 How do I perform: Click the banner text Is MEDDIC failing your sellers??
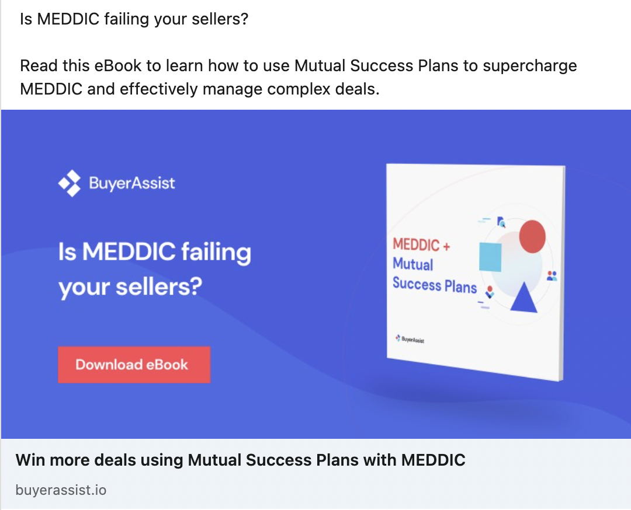point(154,269)
